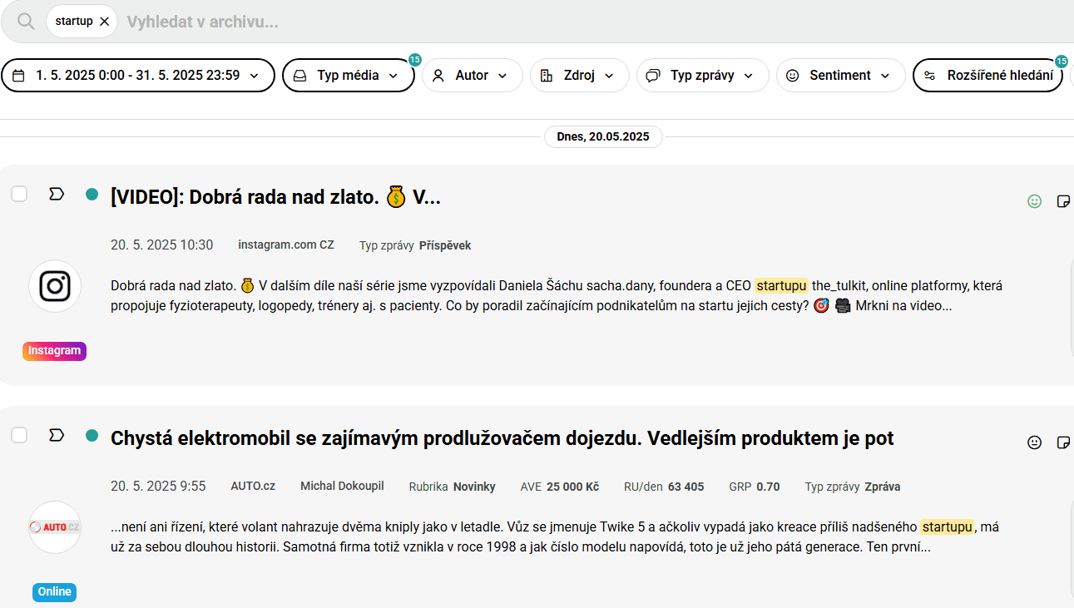Viewport: 1074px width, 608px height.
Task: Remove the startup search tag
Action: [x=104, y=22]
